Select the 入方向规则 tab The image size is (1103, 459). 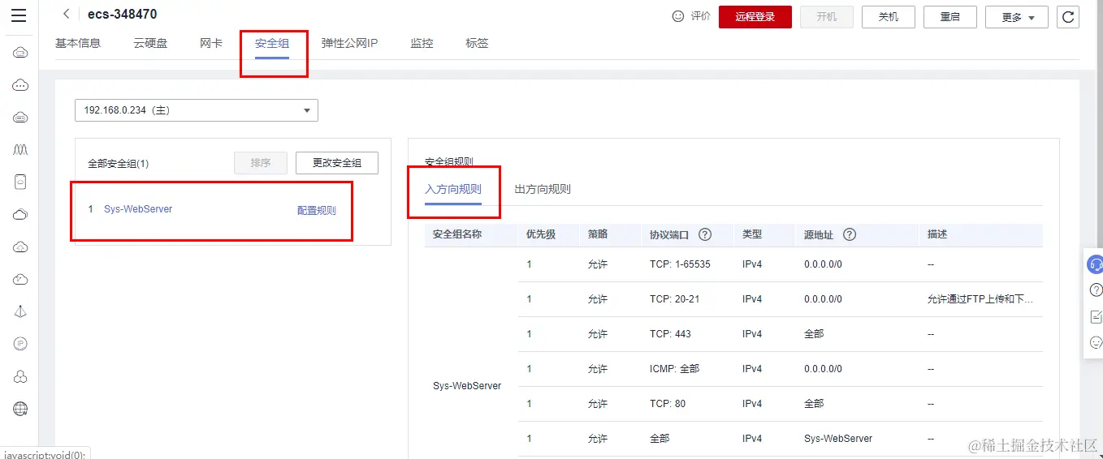[453, 189]
